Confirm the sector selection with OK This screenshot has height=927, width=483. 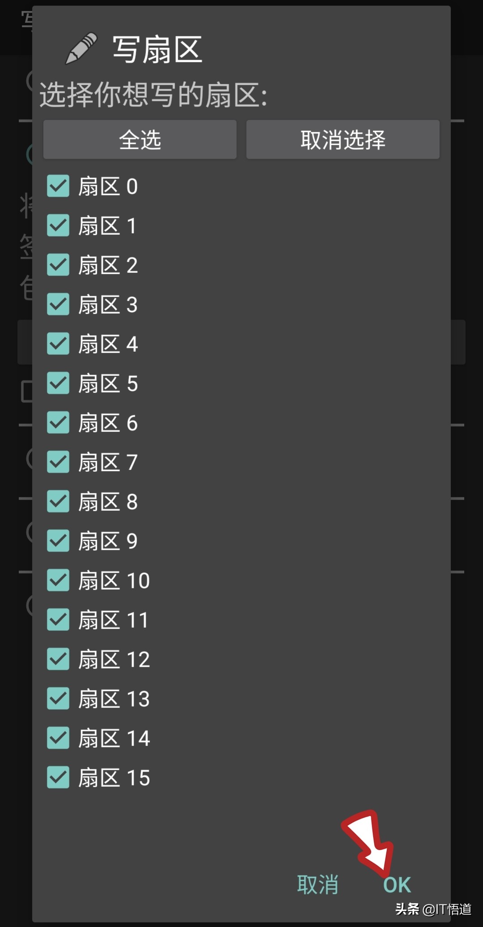397,885
